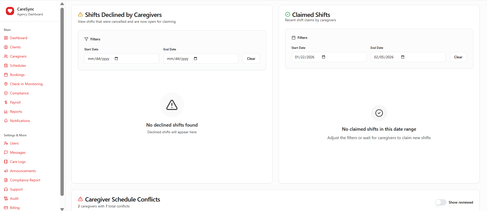Click the CareSync heart logo
The image size is (487, 211).
coord(10,11)
